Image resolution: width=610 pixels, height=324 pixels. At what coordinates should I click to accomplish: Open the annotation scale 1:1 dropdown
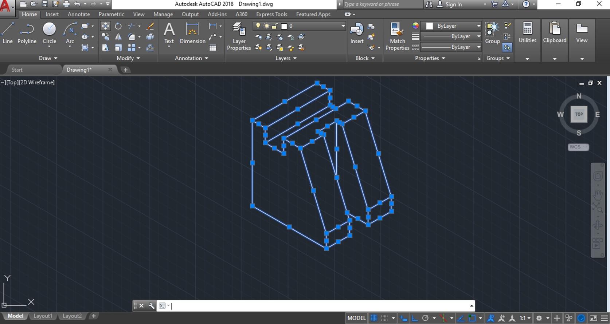tap(525, 318)
